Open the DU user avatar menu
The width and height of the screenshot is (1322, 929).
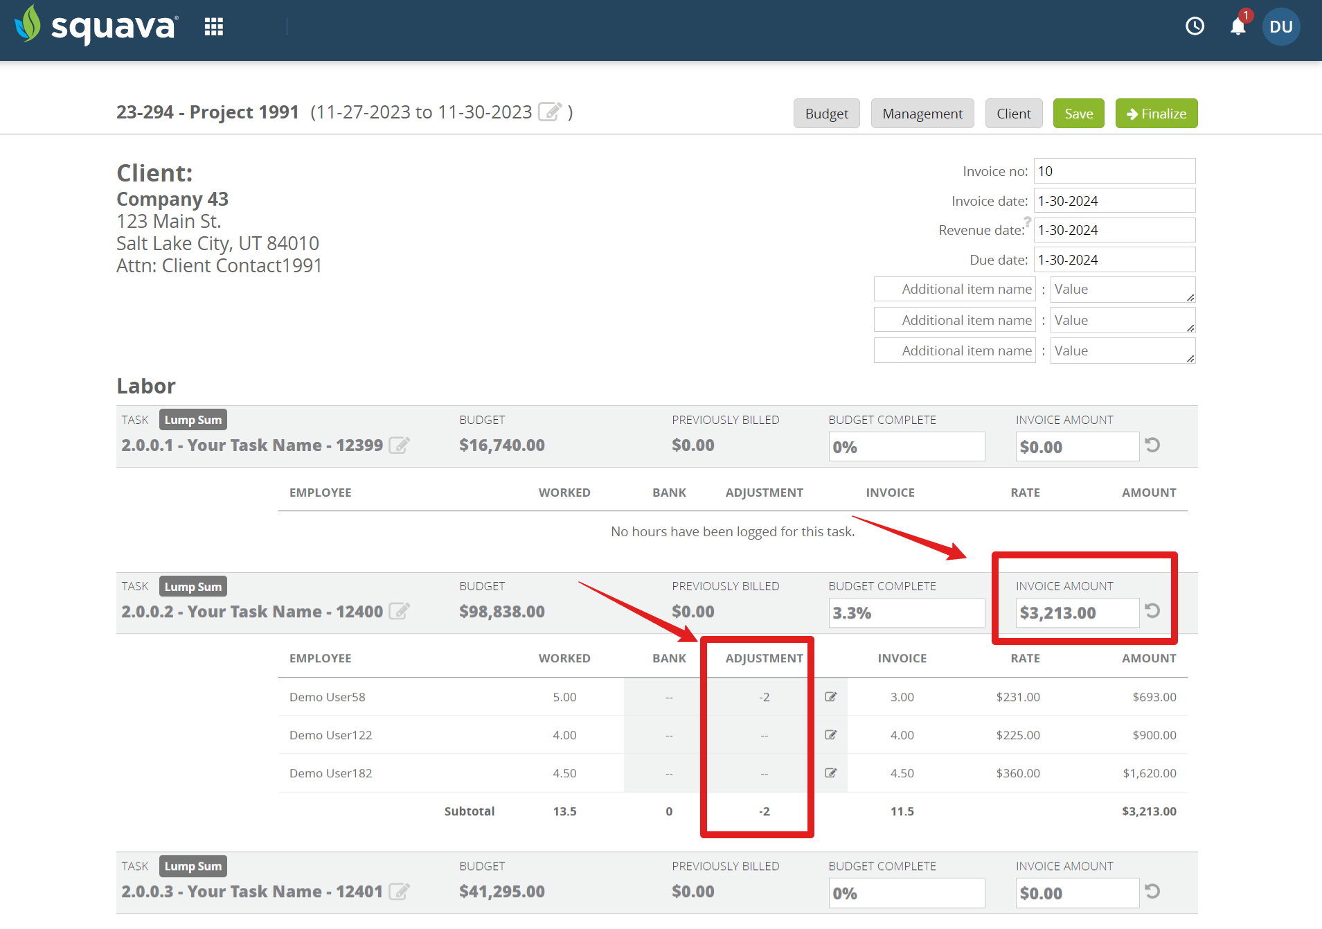(1280, 26)
